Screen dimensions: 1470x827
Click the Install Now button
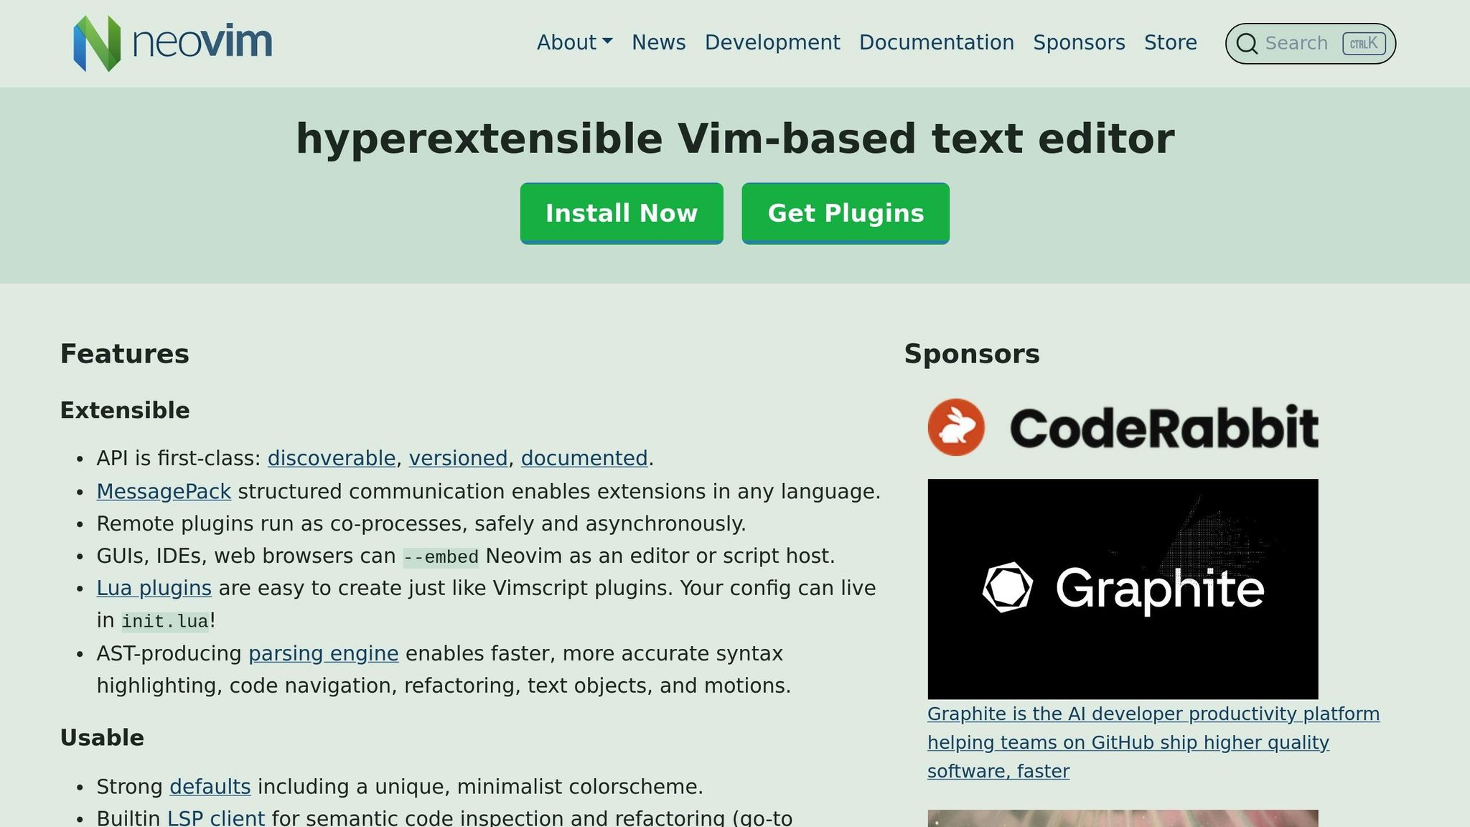[622, 213]
